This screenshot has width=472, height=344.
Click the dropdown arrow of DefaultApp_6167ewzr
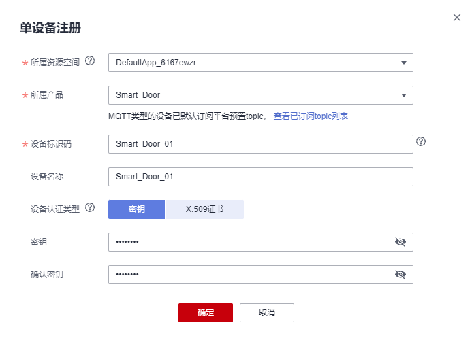[403, 63]
